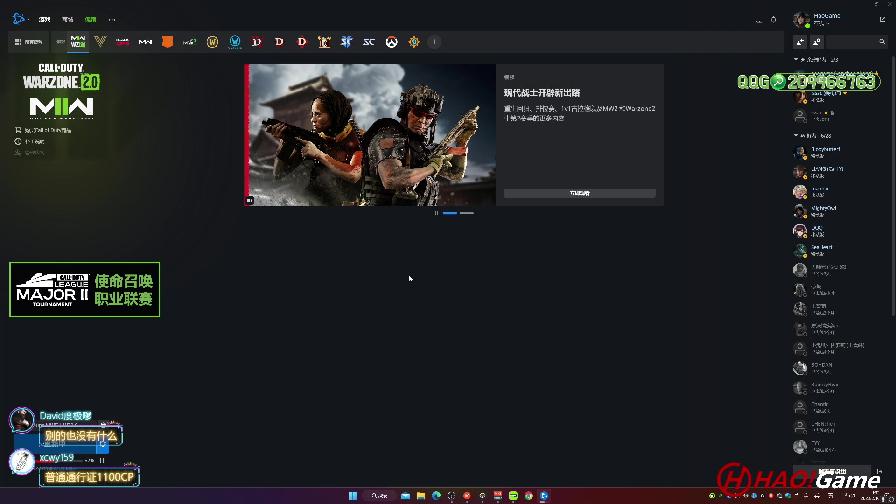Select the WoW Classic icon
896x504 pixels.
tap(235, 42)
